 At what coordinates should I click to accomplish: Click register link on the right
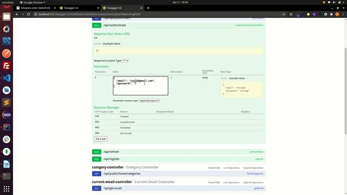[x=259, y=159]
